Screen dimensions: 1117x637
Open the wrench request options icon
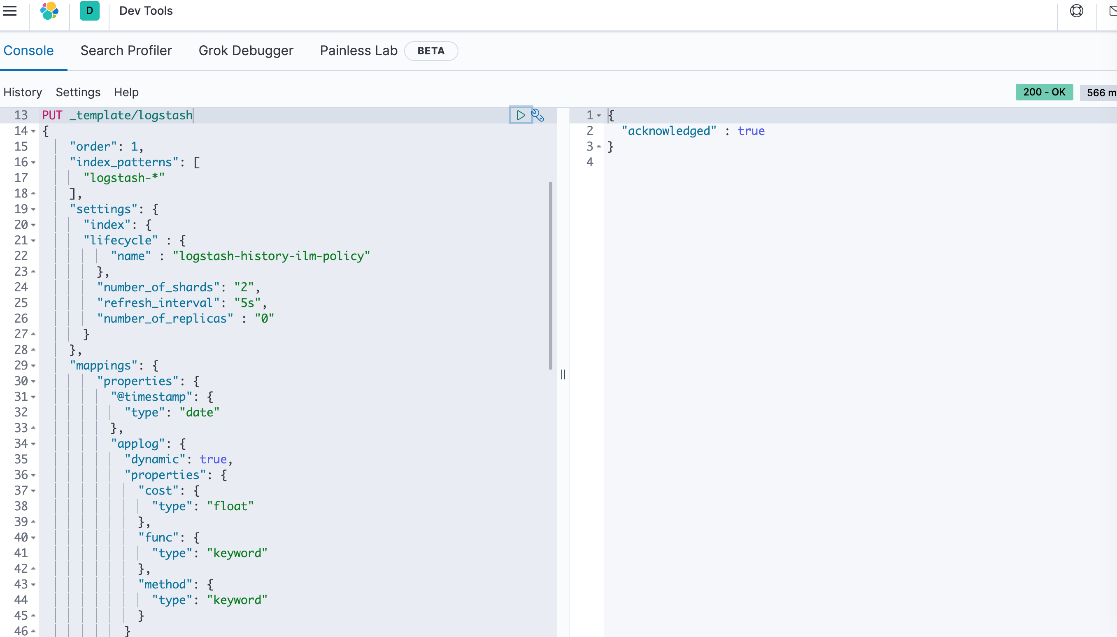(538, 115)
